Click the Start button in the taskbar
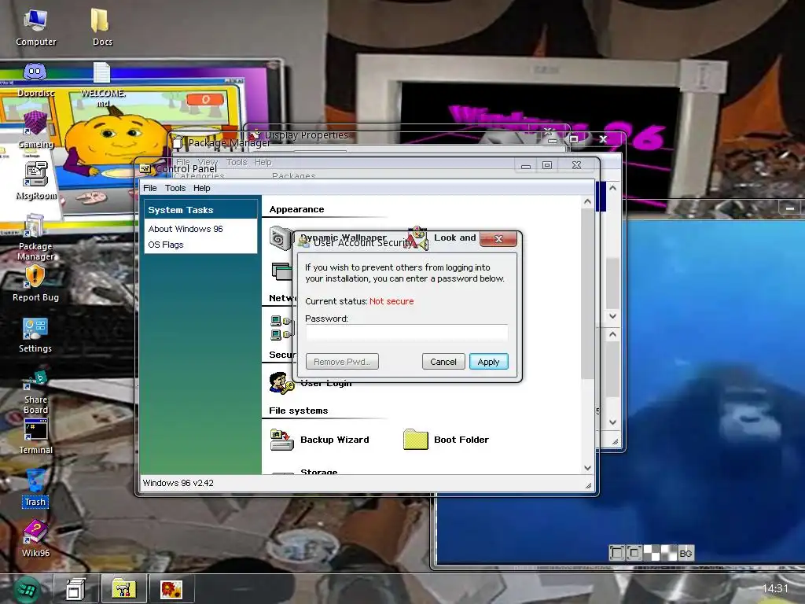Viewport: 805px width, 604px height. pos(26,588)
